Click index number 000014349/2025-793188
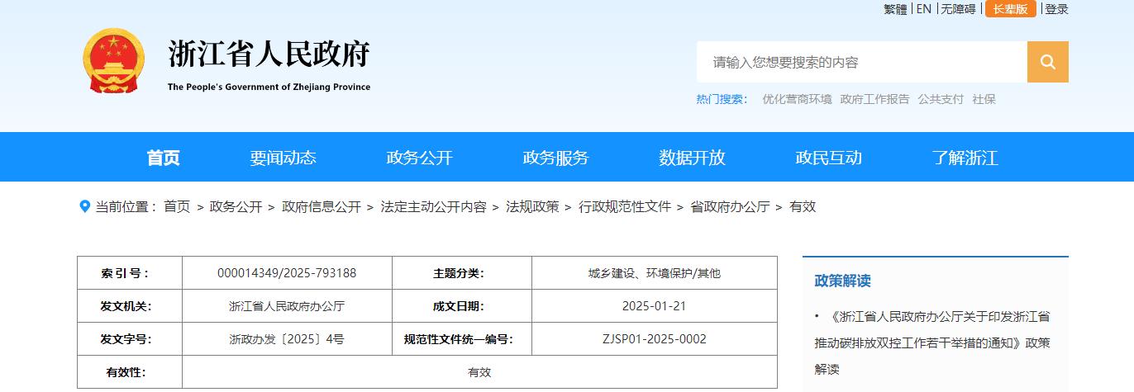 (287, 273)
